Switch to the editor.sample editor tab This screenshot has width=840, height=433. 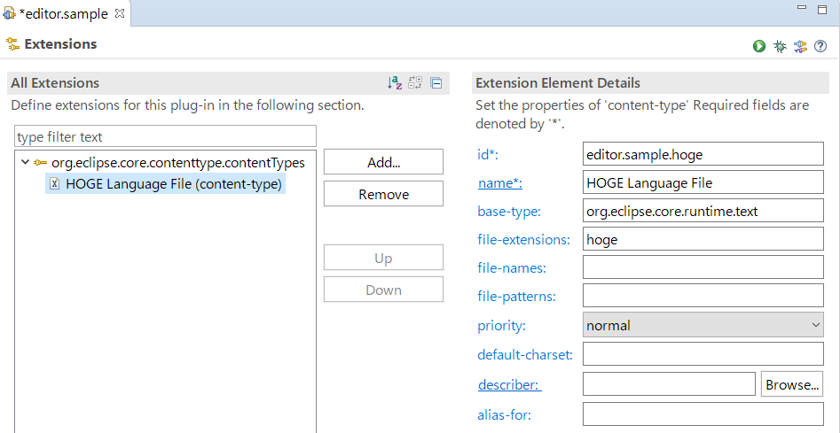pyautogui.click(x=62, y=12)
